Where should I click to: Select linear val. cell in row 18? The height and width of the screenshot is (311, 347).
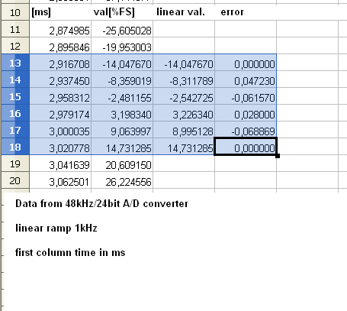184,147
